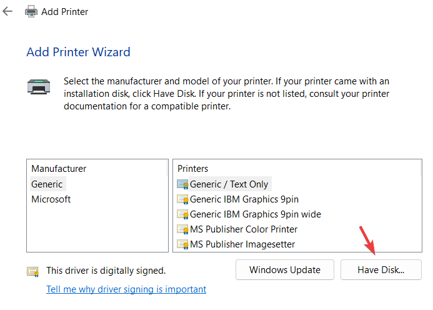Select MS Publisher Imagesetter
The height and width of the screenshot is (310, 433).
pyautogui.click(x=242, y=244)
